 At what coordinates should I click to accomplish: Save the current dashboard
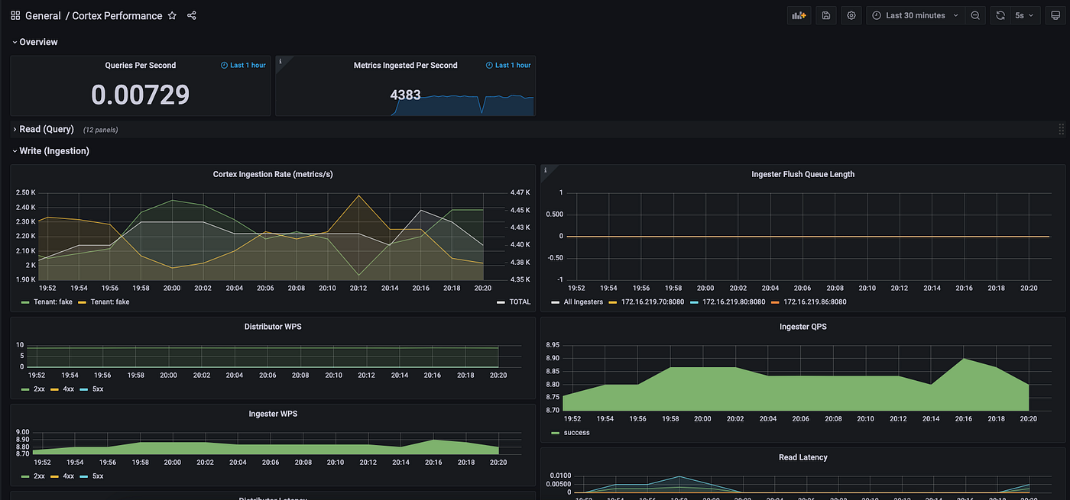pos(825,15)
